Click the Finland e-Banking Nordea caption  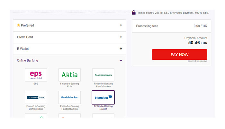[103, 107]
